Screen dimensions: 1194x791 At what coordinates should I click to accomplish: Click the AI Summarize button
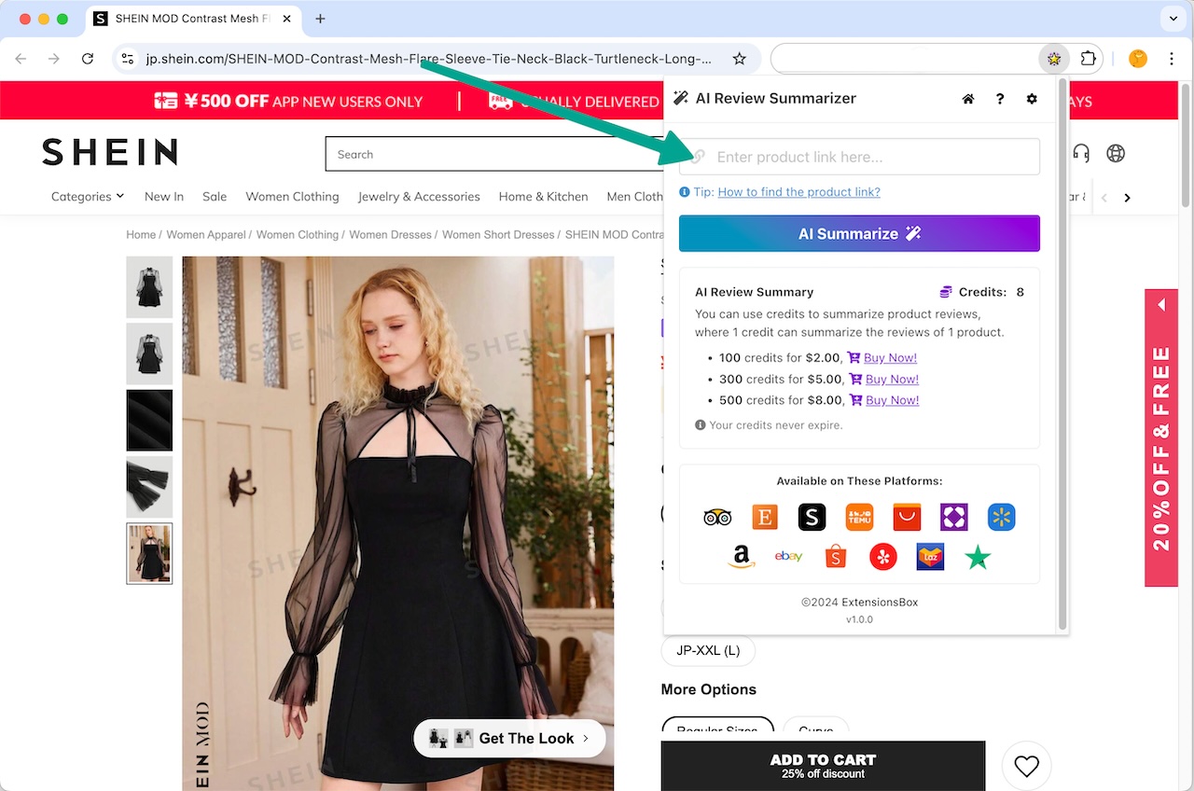pos(859,233)
